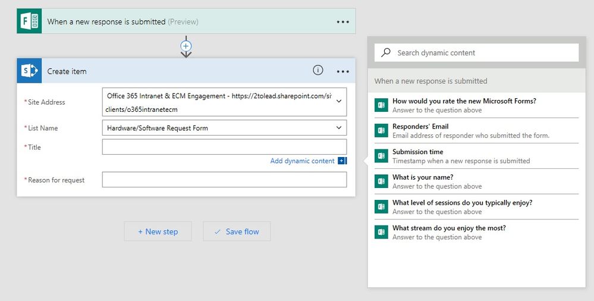Click Create item step title
This screenshot has width=594, height=301.
coord(67,71)
